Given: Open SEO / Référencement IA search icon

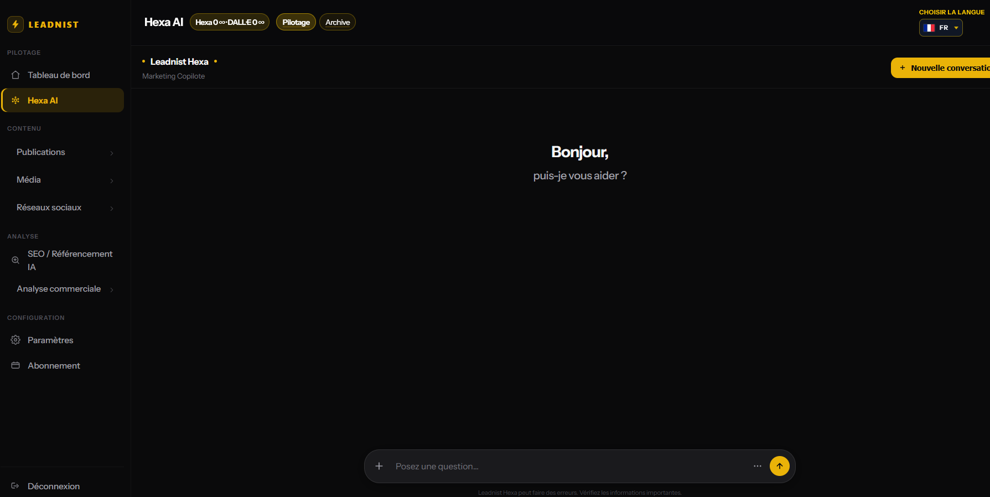Looking at the screenshot, I should tap(15, 260).
